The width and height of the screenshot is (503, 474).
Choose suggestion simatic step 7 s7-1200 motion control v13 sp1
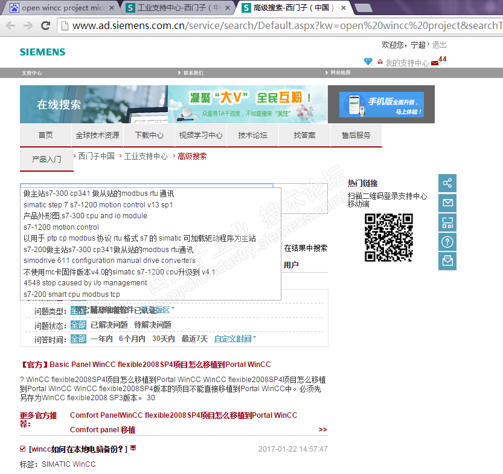[150, 205]
